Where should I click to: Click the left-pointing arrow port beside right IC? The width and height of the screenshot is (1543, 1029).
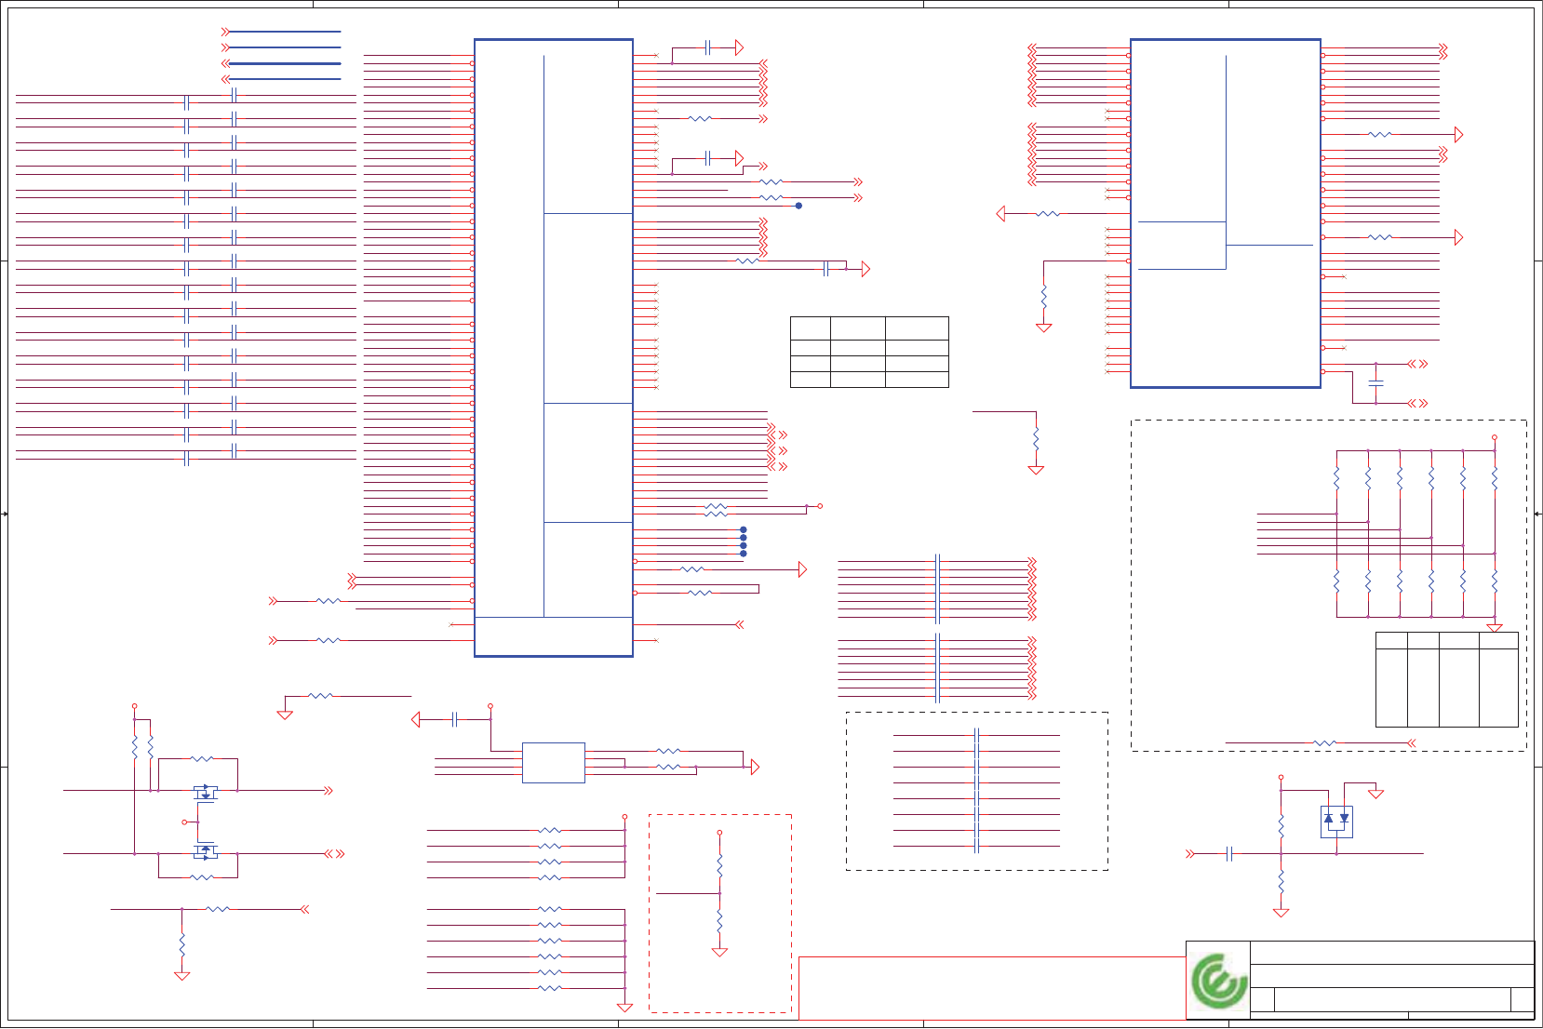tap(1000, 214)
